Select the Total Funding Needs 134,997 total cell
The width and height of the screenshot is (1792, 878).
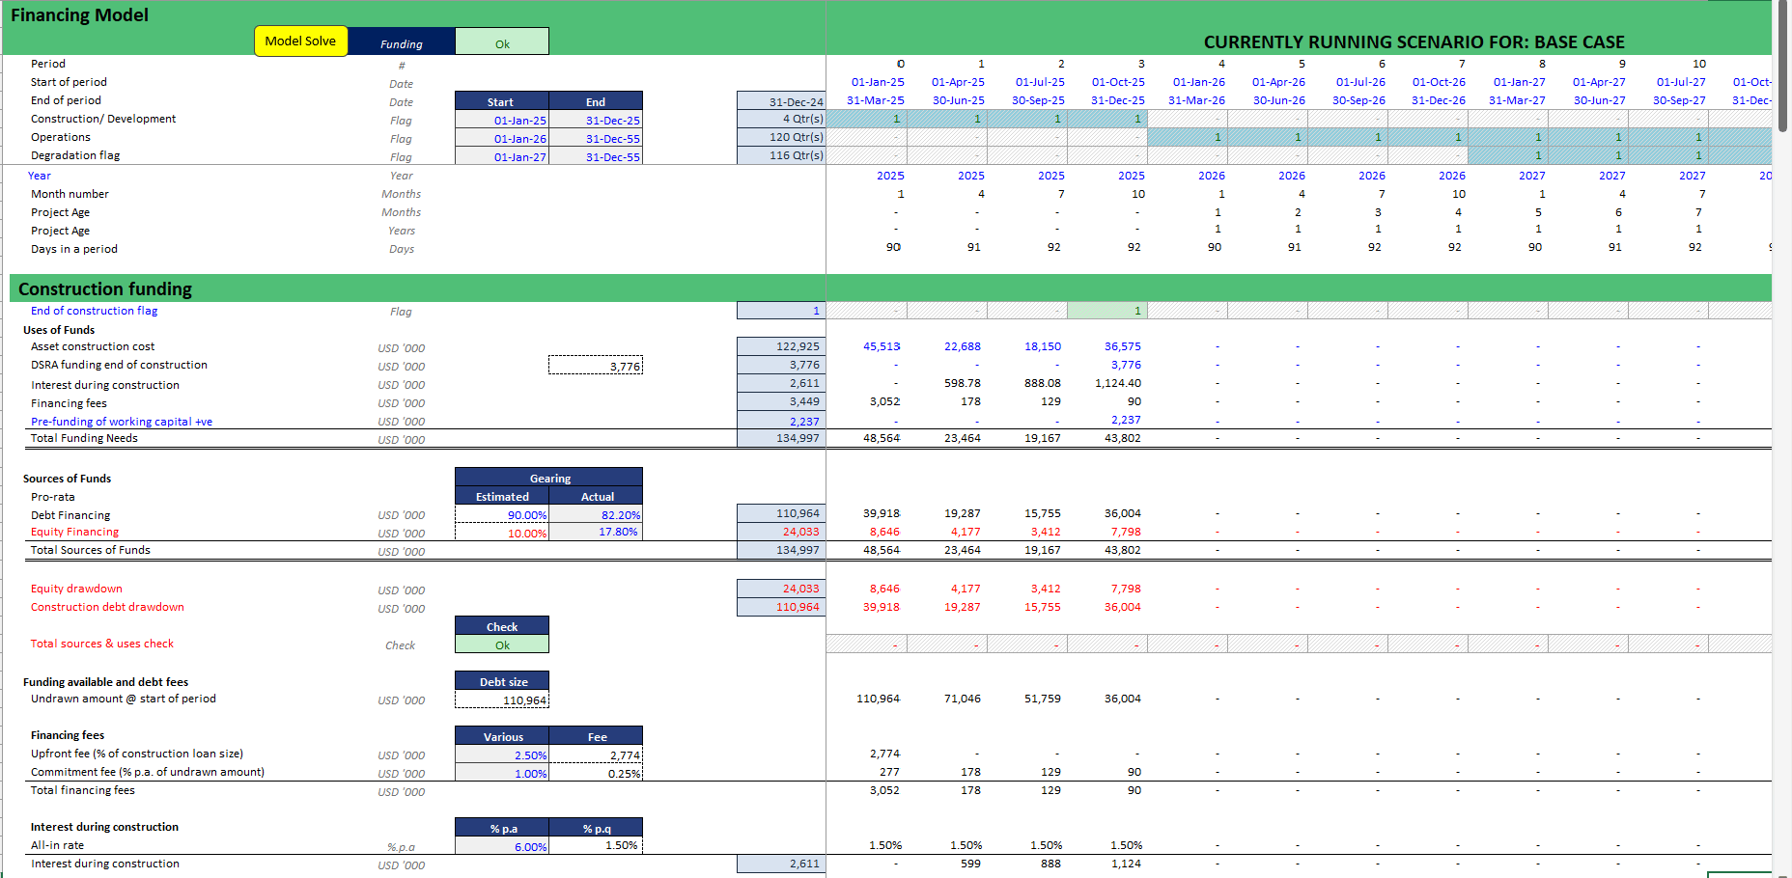(781, 439)
